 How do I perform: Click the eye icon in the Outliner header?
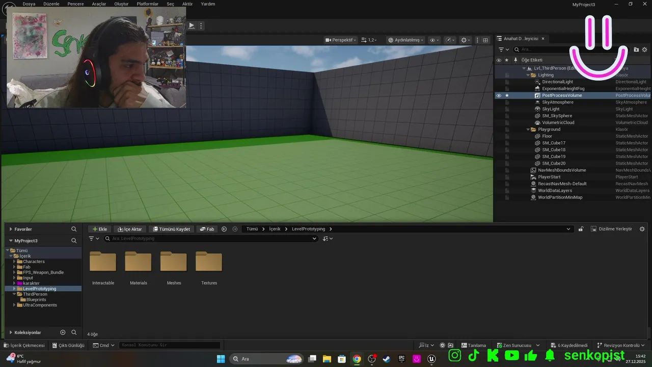(x=499, y=60)
